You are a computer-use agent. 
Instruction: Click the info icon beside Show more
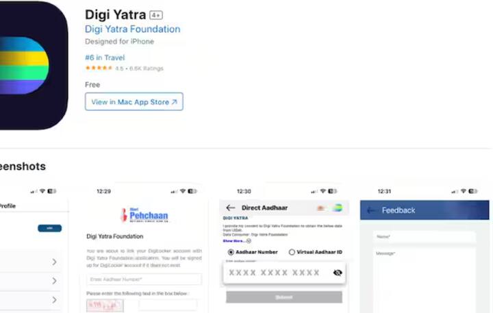point(249,241)
